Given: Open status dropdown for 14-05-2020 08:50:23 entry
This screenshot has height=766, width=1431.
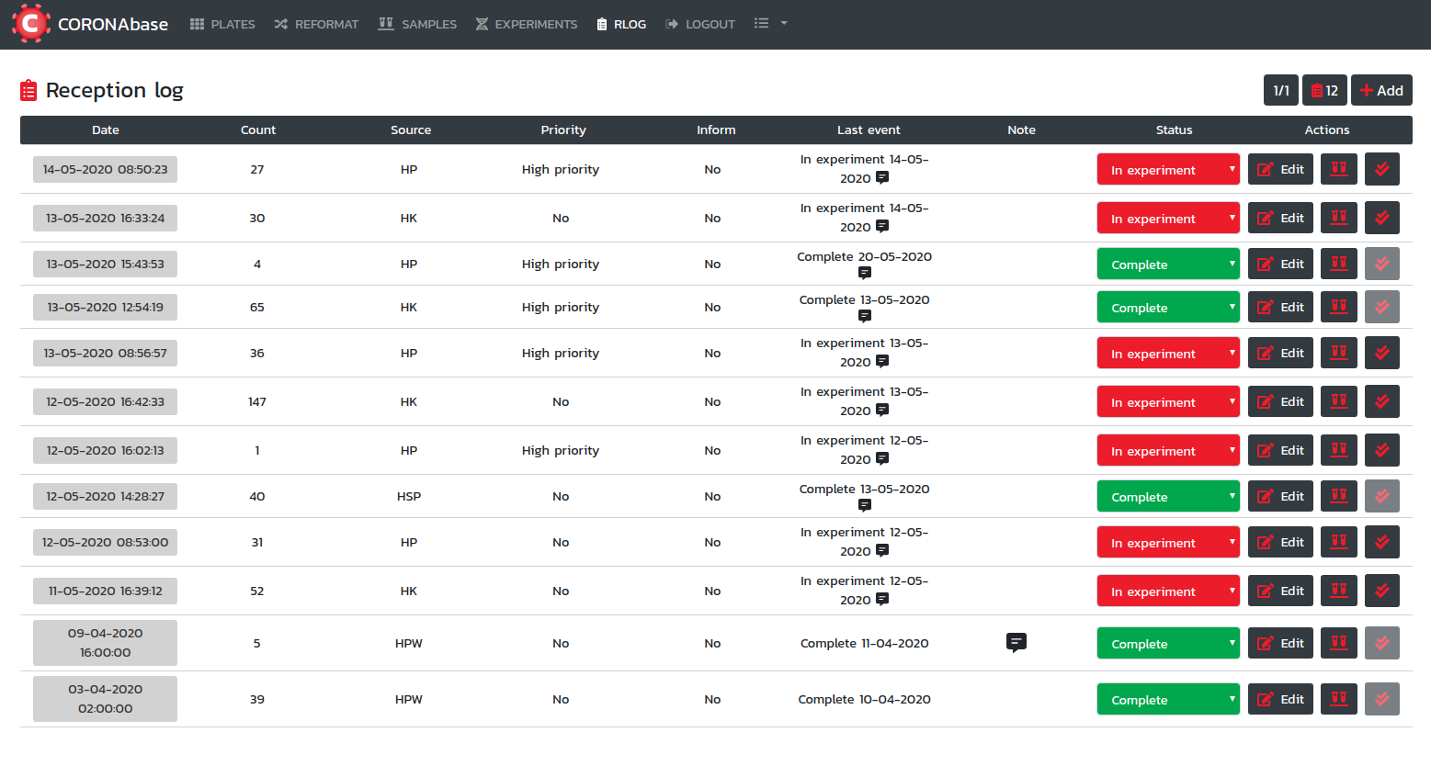Looking at the screenshot, I should pyautogui.click(x=1167, y=169).
